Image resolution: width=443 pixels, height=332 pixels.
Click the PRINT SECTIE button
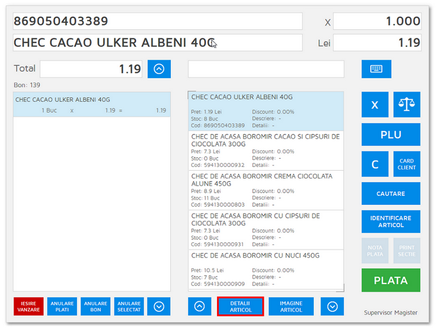point(407,251)
